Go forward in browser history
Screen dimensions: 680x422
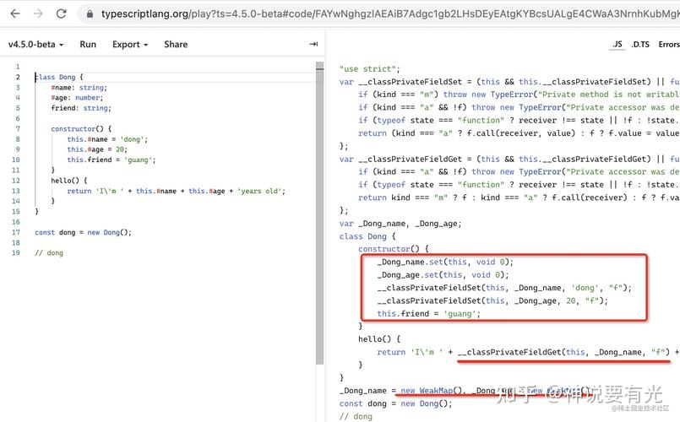38,14
